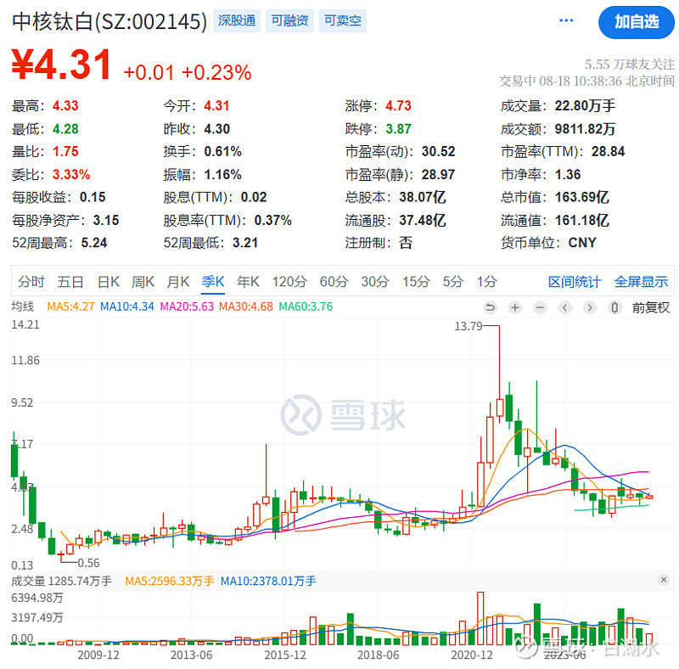Click the candlestick style icon
The image size is (679, 669).
(x=614, y=307)
